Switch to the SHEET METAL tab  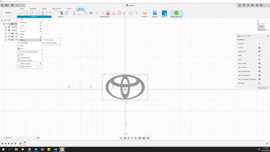point(56,8)
